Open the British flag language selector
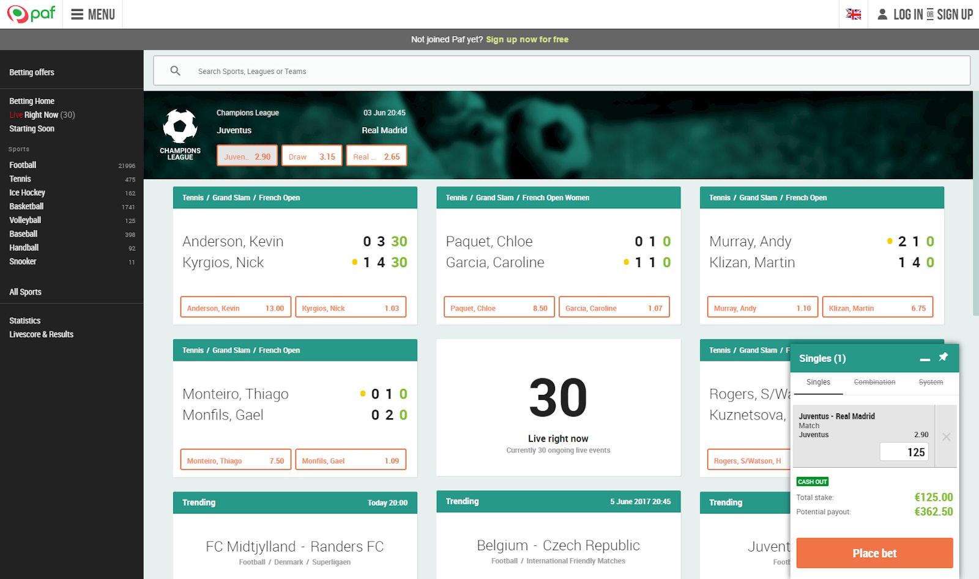Image resolution: width=979 pixels, height=579 pixels. [853, 13]
